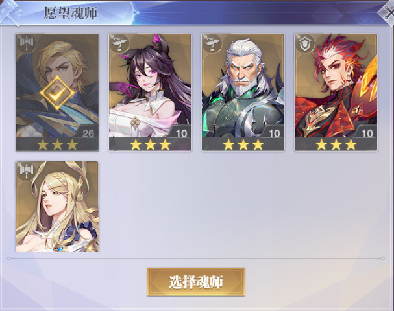This screenshot has height=311, width=394.
Task: Click the 愿望魂师 title header
Action: (71, 13)
